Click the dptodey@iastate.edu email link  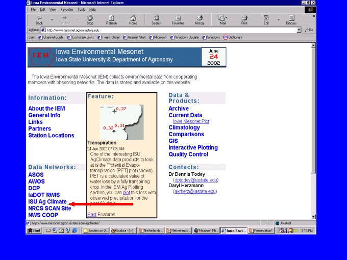click(x=196, y=180)
